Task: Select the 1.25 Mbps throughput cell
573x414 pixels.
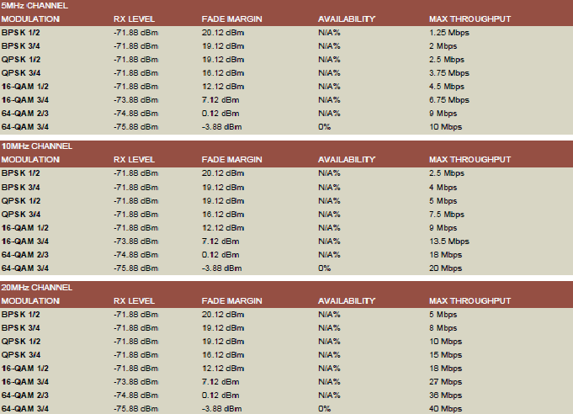Action: click(448, 31)
